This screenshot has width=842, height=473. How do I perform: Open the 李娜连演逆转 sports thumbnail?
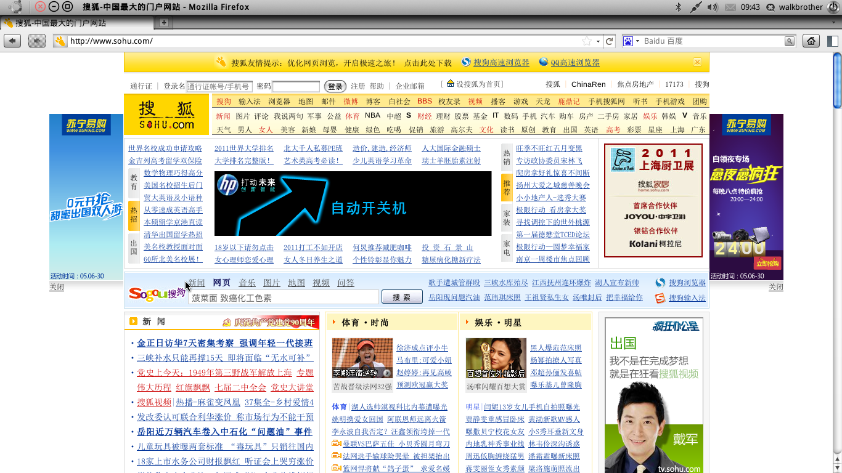[x=362, y=358]
